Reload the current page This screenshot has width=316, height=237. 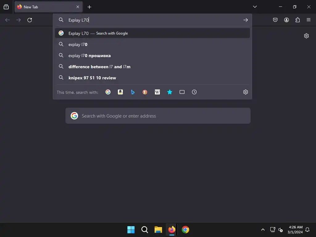[30, 20]
